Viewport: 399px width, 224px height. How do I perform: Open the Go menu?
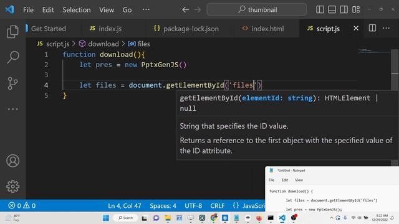point(127,10)
